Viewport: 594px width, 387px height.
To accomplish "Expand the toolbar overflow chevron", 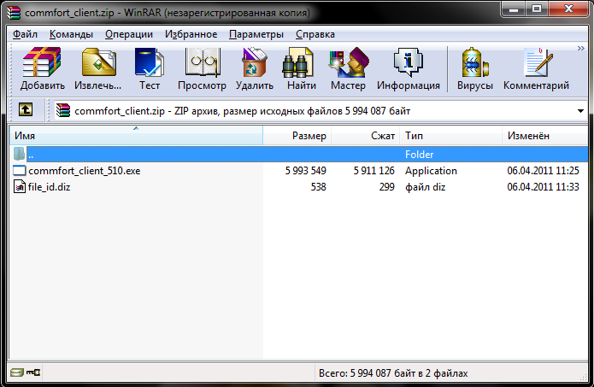I will point(580,48).
